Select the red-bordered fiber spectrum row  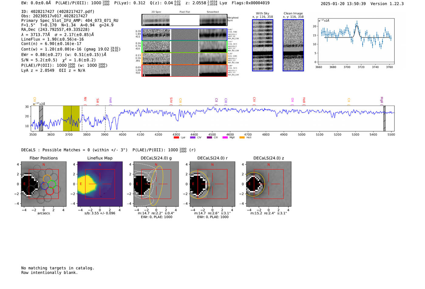coord(184,70)
